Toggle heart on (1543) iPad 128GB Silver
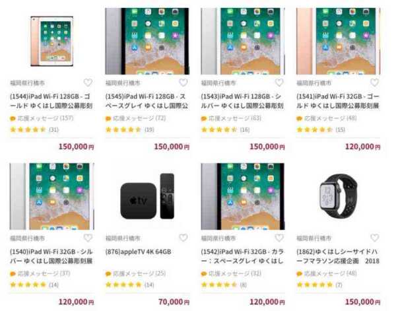The image size is (396, 311). point(279,83)
